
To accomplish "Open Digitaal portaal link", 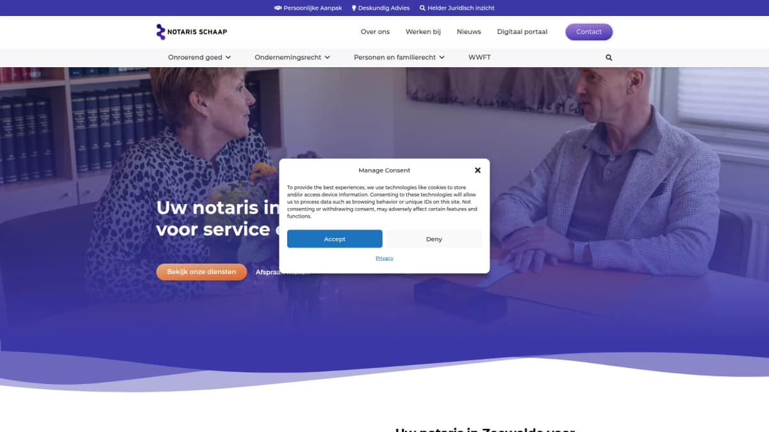I will click(x=522, y=32).
